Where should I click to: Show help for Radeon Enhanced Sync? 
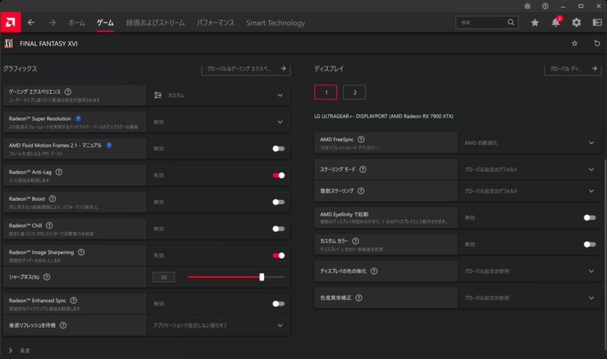pos(74,300)
